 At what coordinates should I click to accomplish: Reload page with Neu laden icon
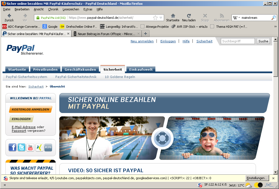click(x=189, y=18)
